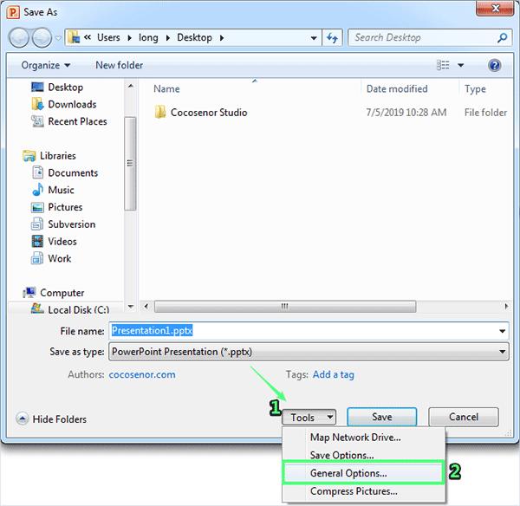The height and width of the screenshot is (506, 520).
Task: Open the Organize dropdown menu
Action: pos(46,65)
